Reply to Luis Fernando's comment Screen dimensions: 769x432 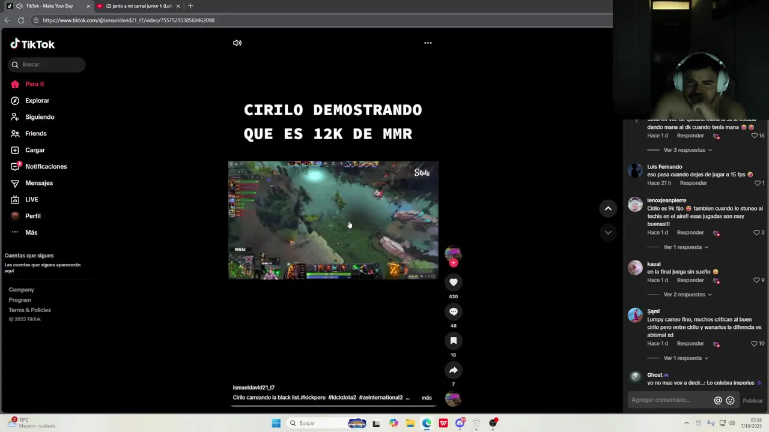coord(693,183)
